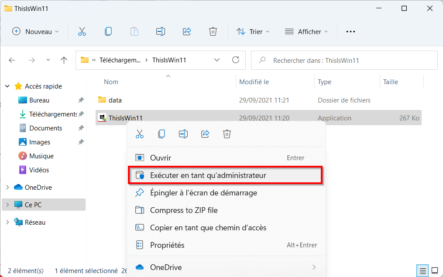Click the Rename icon in top toolbar
The height and width of the screenshot is (277, 443).
[x=161, y=31]
